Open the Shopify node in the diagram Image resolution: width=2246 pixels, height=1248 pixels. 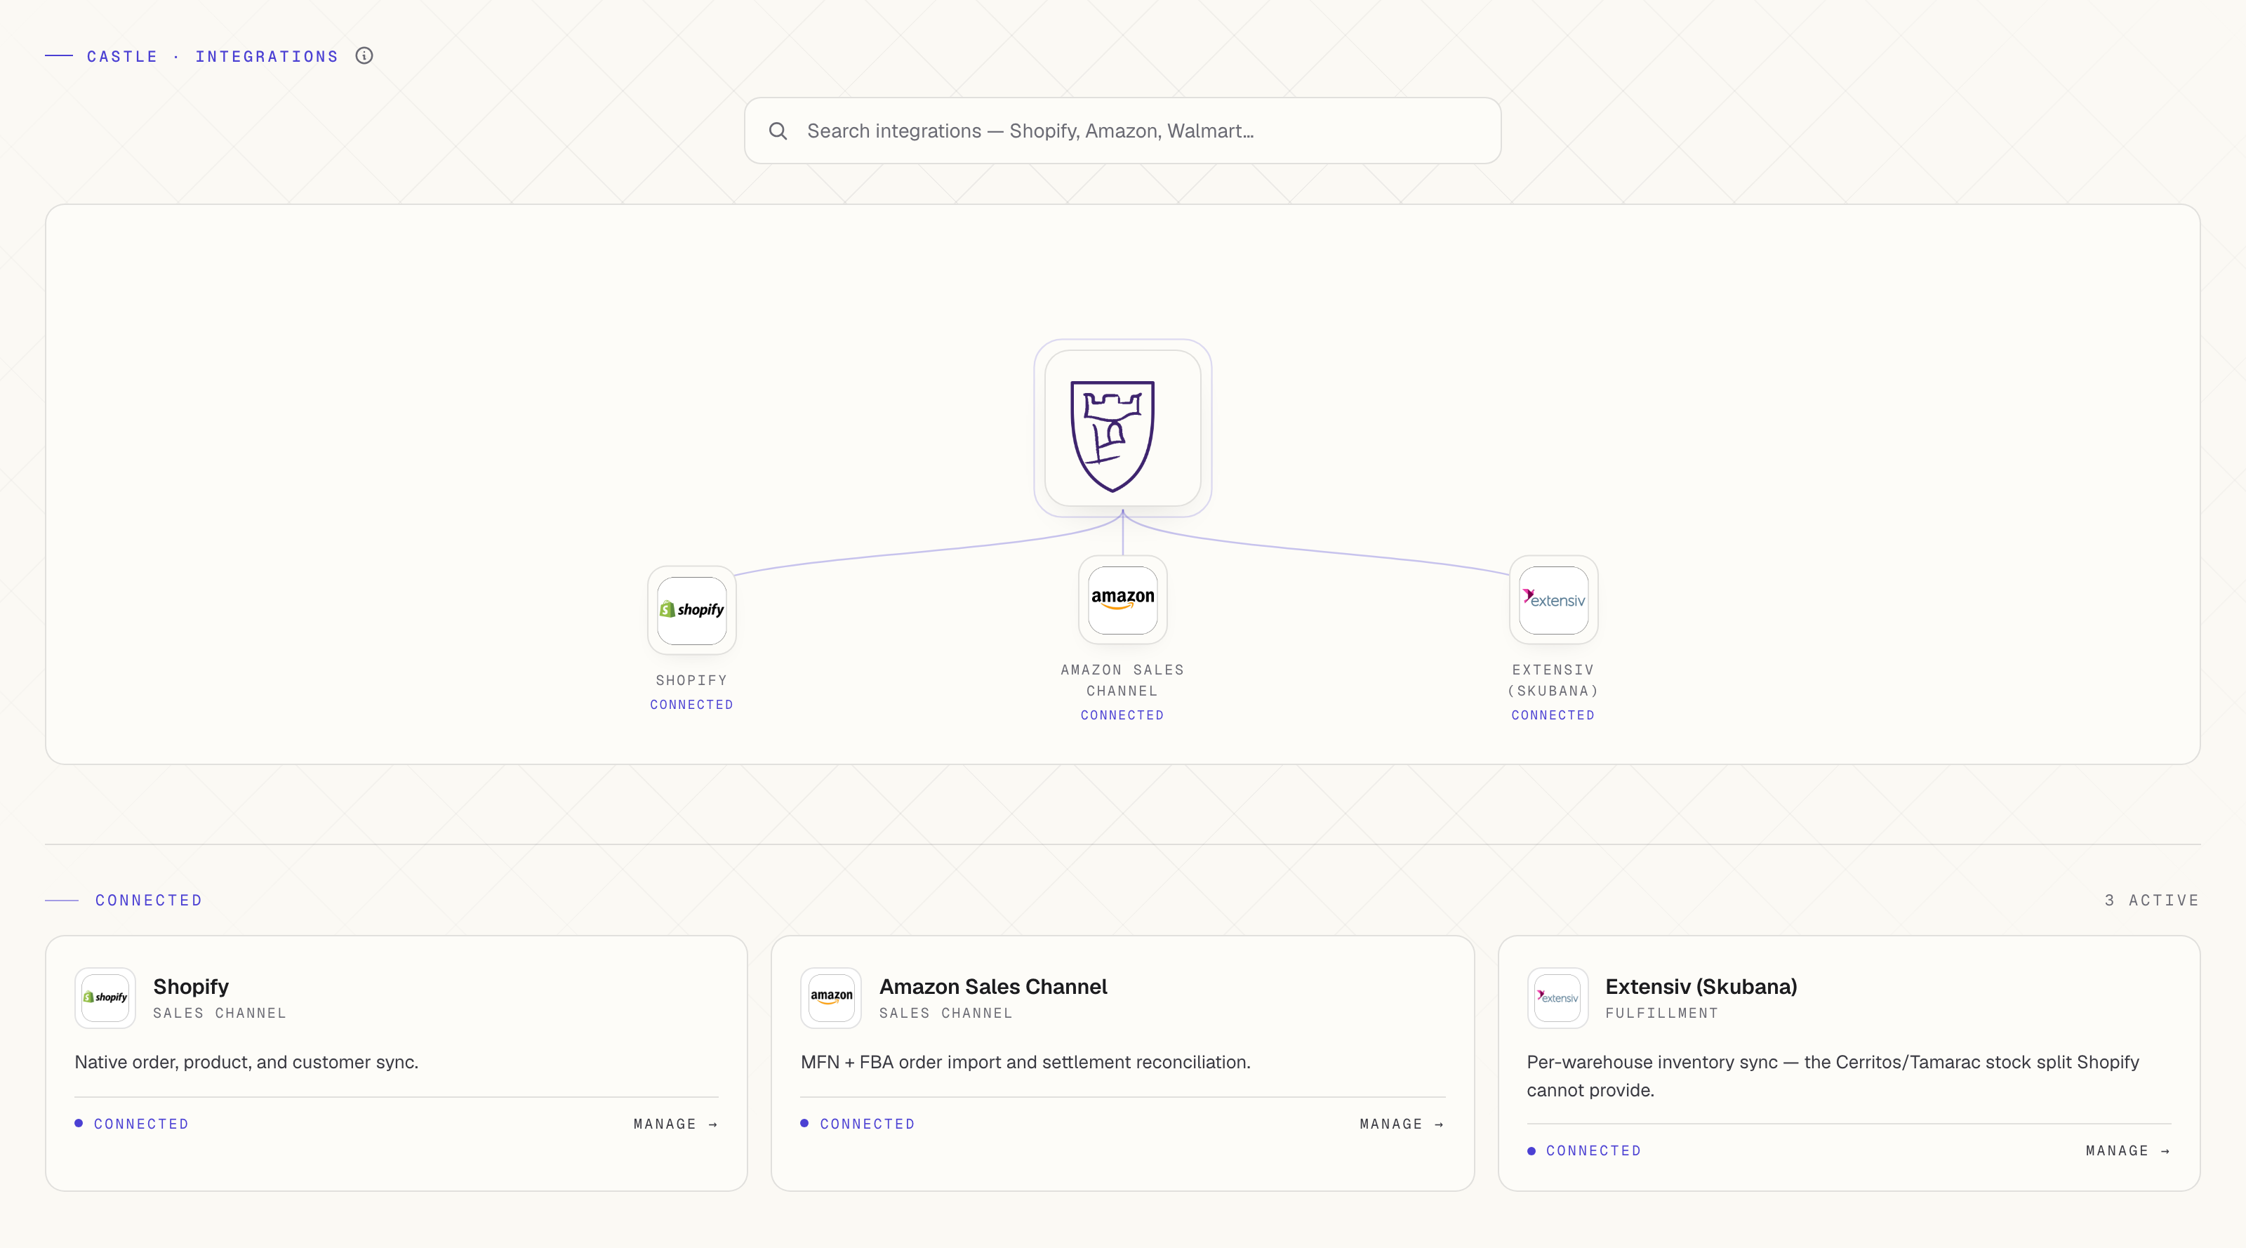pyautogui.click(x=691, y=609)
